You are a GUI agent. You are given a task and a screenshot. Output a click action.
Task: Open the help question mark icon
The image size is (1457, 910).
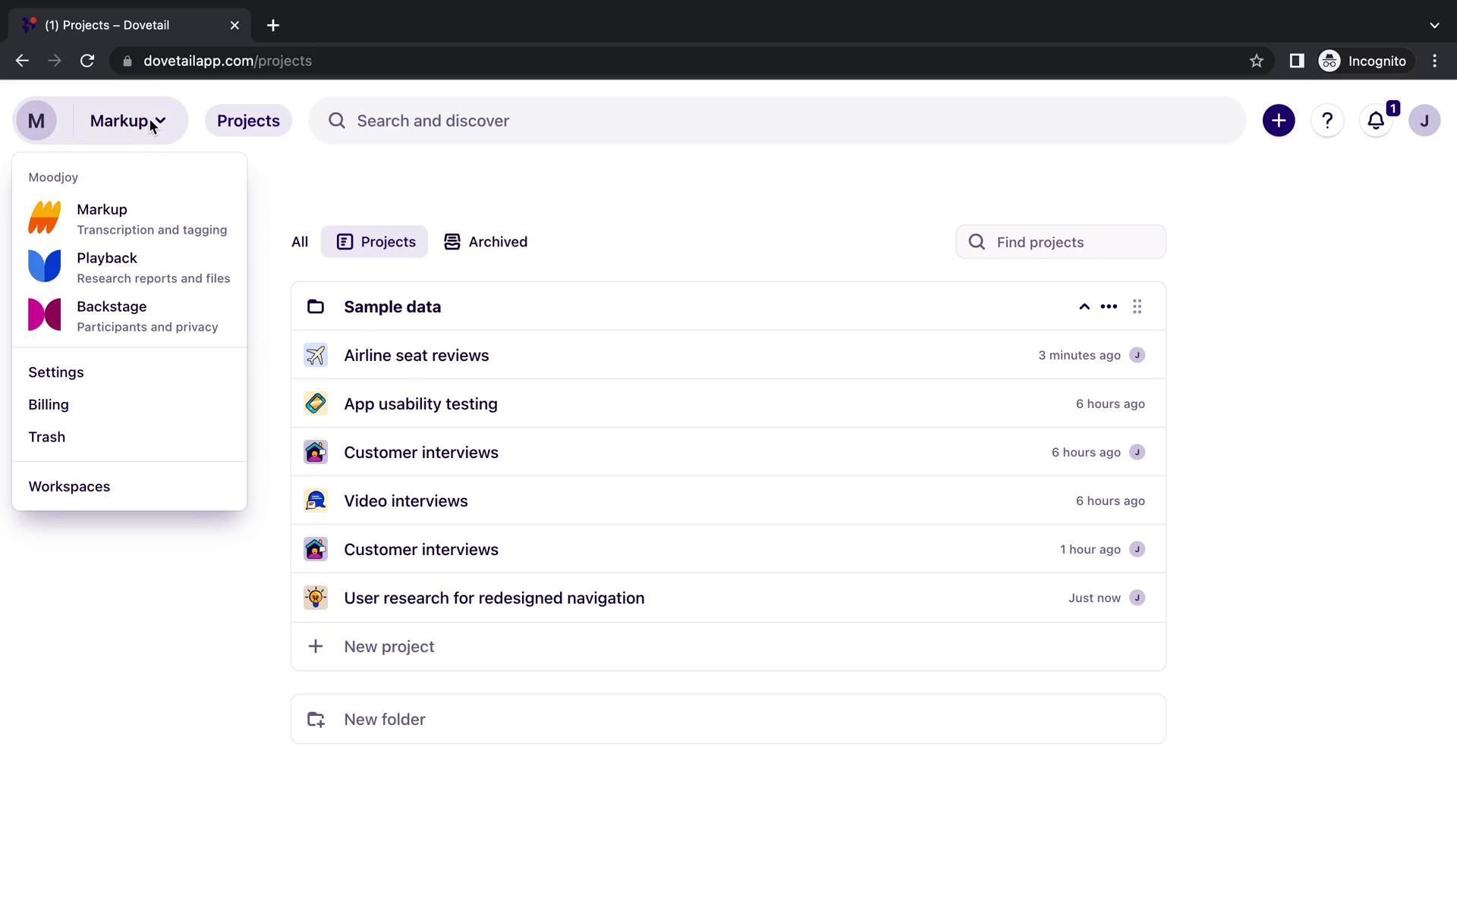pos(1326,121)
